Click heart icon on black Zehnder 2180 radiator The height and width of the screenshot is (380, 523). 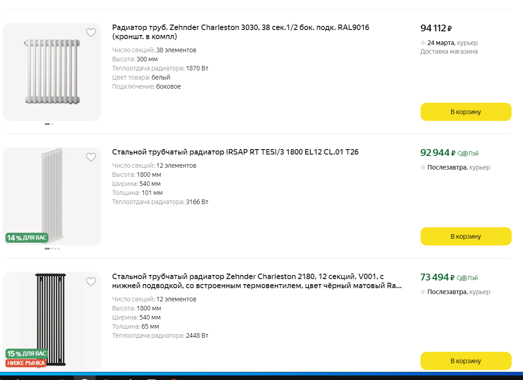pos(91,282)
